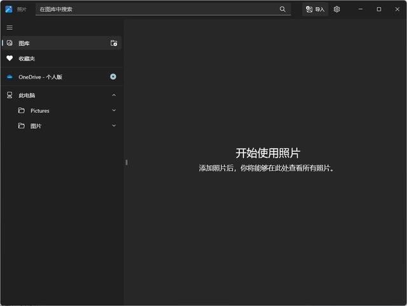407x306 pixels.
Task: Click the sidebar splitter handle
Action: click(x=127, y=163)
